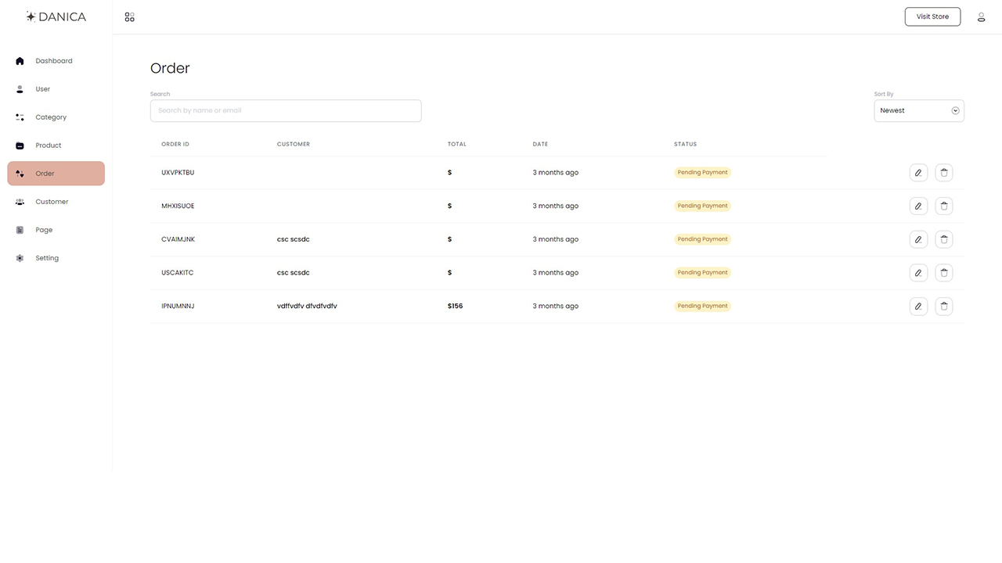Open the Customer menu item
This screenshot has width=1002, height=563.
point(56,202)
